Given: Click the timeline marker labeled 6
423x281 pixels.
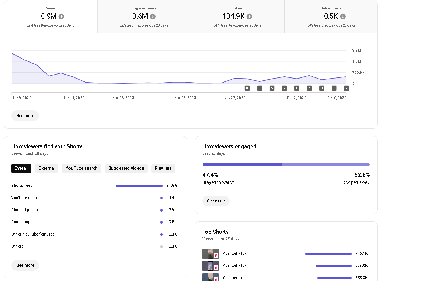Looking at the screenshot, I should pos(297,88).
